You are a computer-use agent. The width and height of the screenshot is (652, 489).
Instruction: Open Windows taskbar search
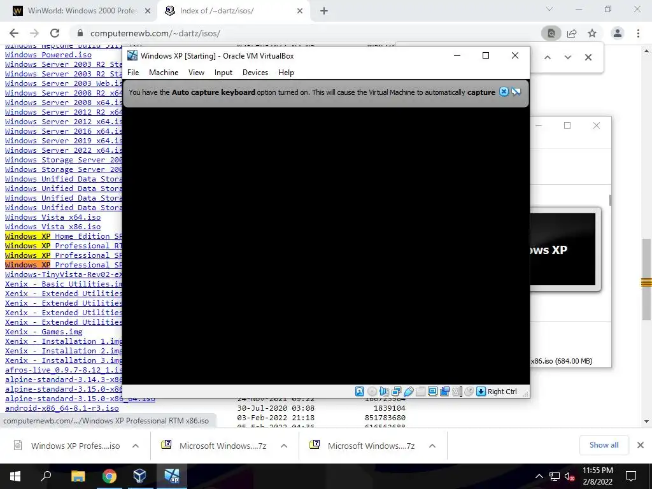pos(46,476)
